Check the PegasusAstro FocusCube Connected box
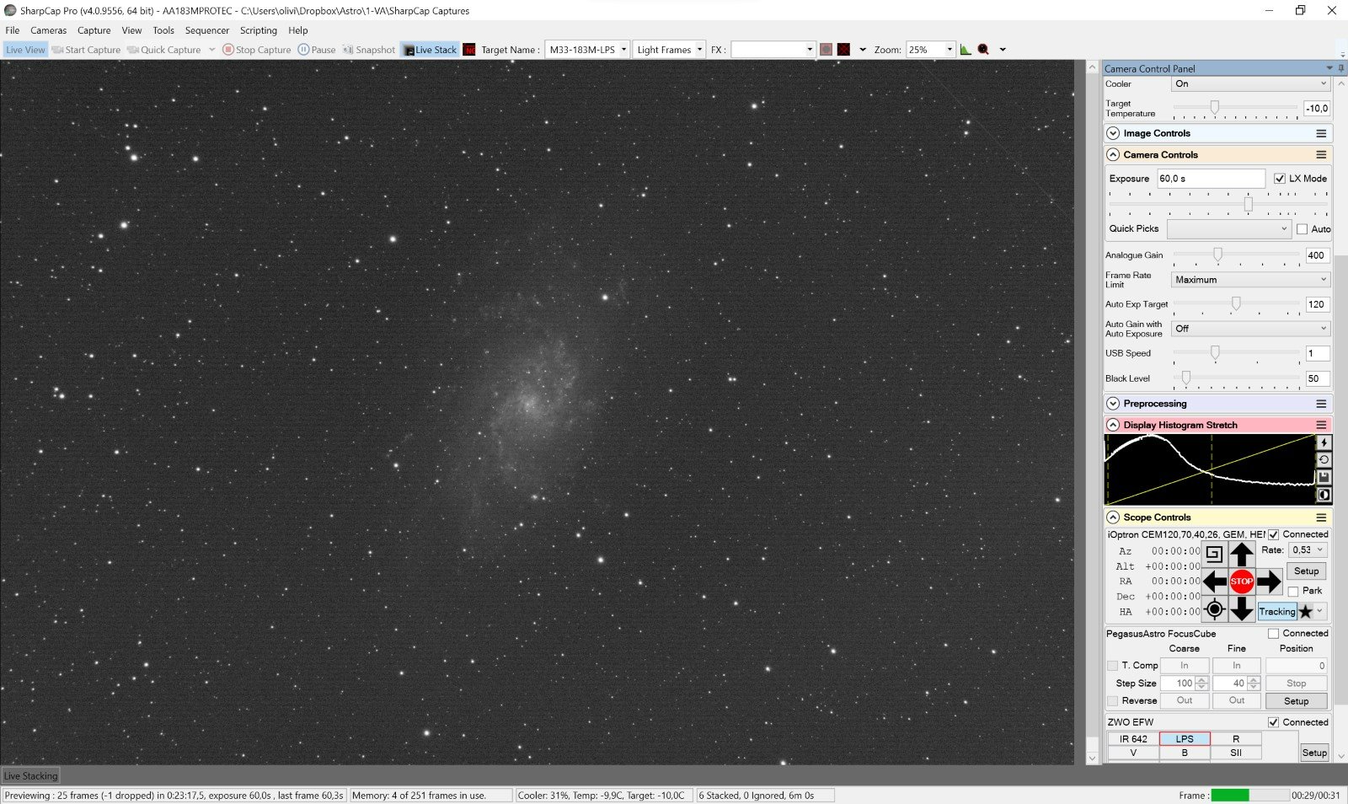1348x804 pixels. (x=1273, y=634)
